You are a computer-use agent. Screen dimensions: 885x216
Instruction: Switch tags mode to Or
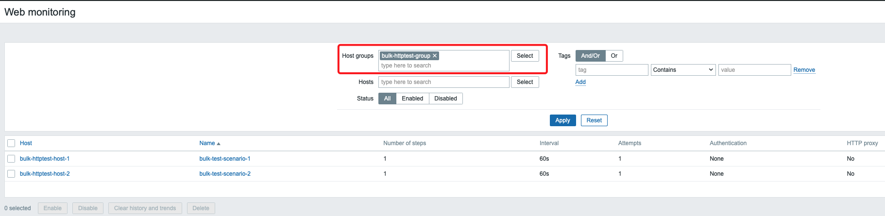pos(614,56)
